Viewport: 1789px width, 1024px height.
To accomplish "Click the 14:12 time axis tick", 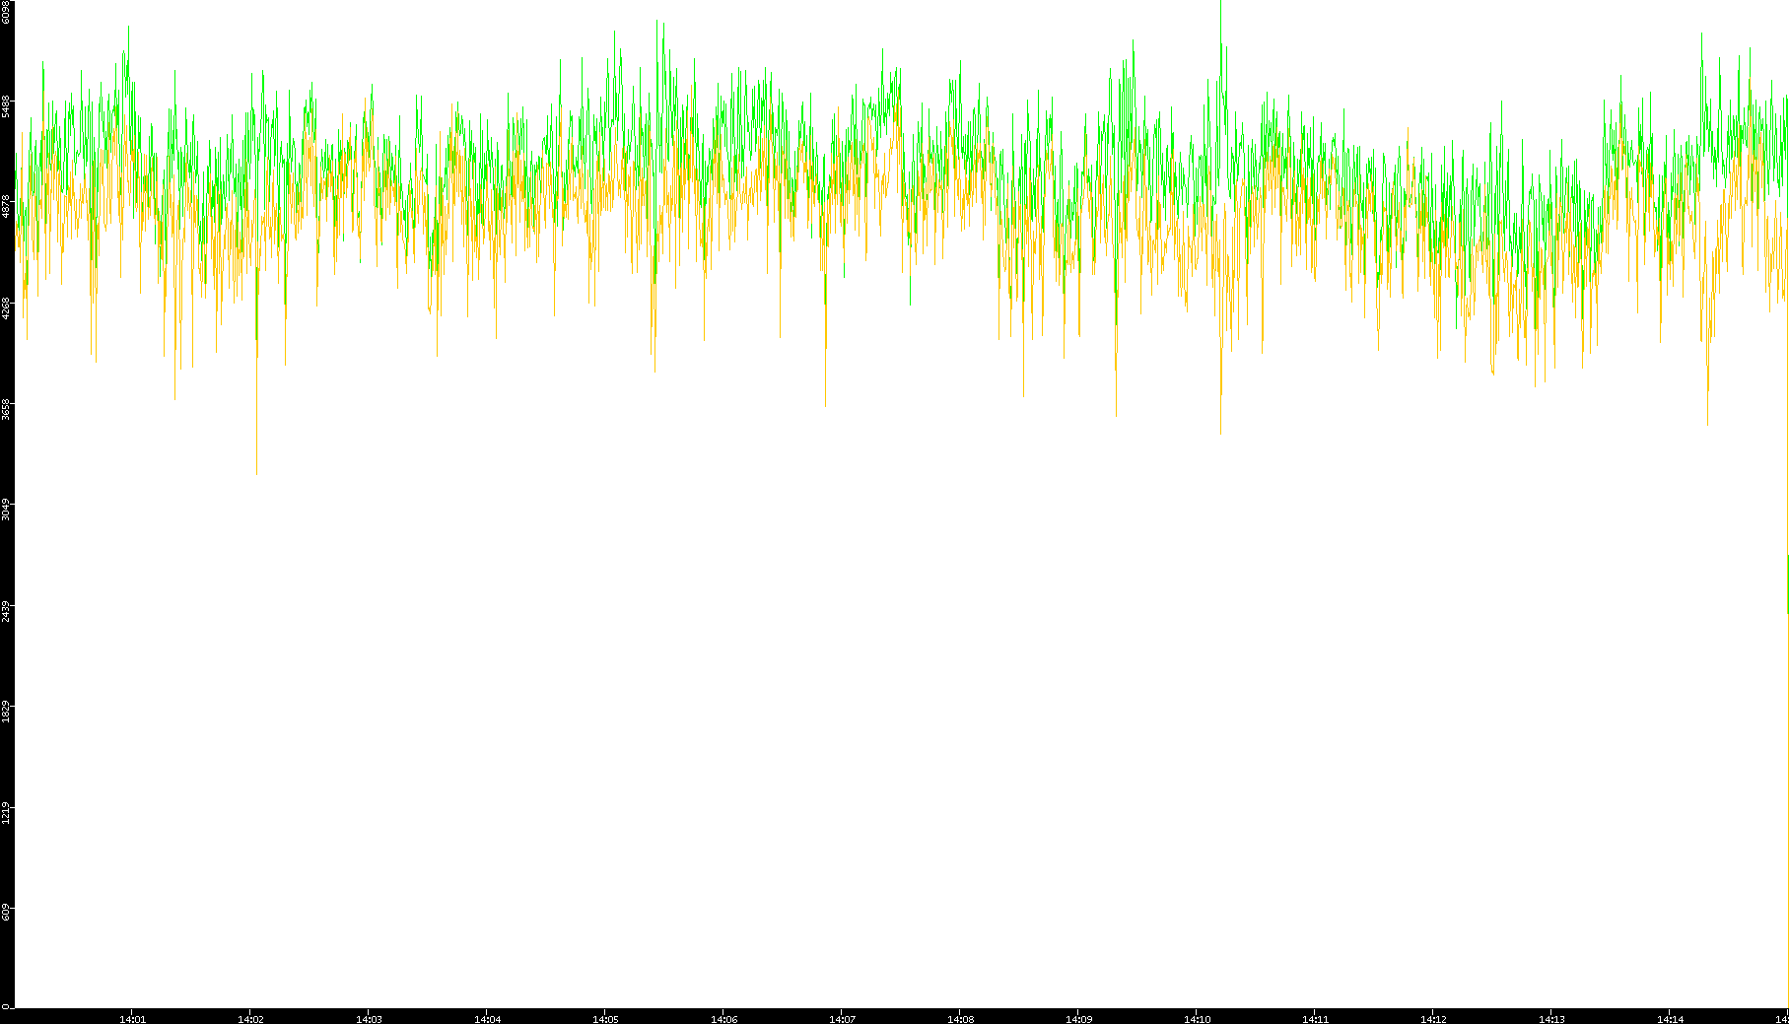I will [x=1433, y=1019].
